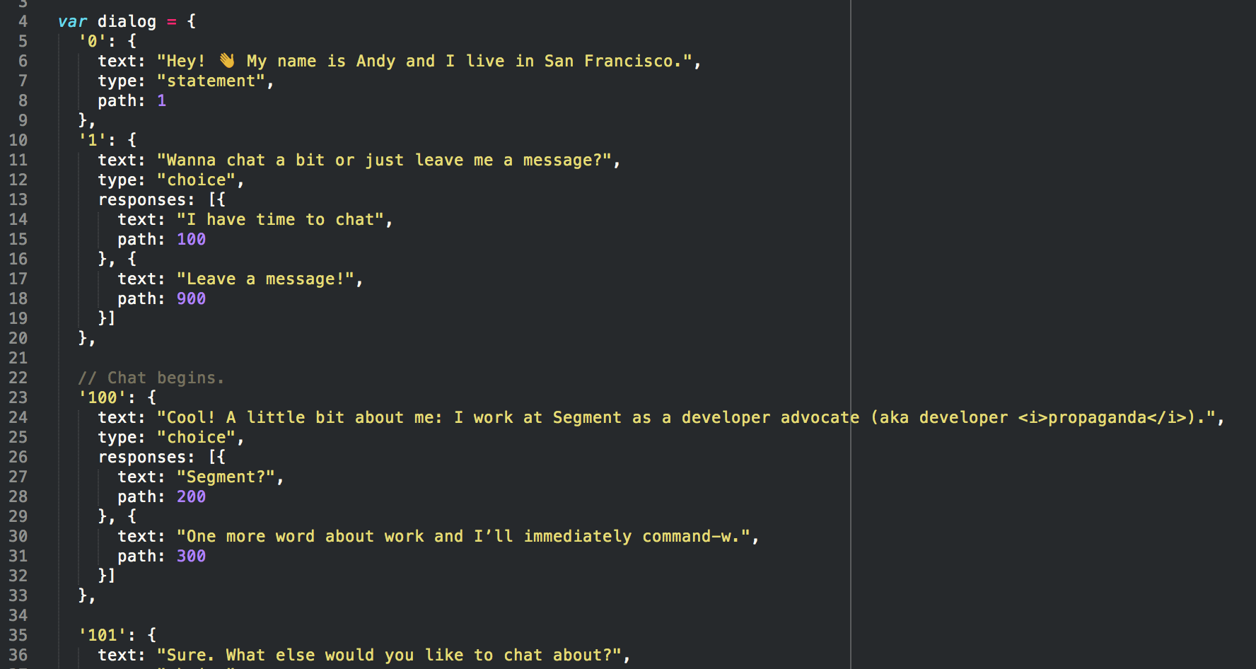Place cursor on the path value 900
The image size is (1256, 669).
pyautogui.click(x=191, y=298)
